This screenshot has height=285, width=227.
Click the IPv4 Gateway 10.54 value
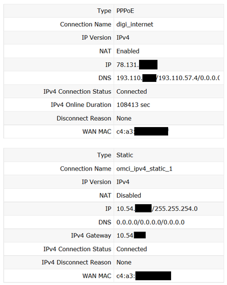[x=131, y=235]
